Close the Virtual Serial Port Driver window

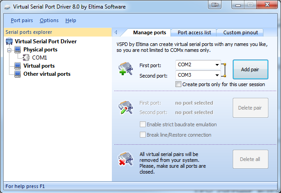pyautogui.click(x=267, y=5)
